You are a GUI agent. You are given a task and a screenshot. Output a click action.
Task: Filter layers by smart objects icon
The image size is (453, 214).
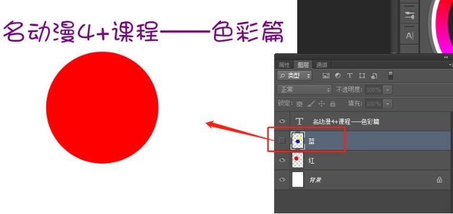[x=374, y=76]
